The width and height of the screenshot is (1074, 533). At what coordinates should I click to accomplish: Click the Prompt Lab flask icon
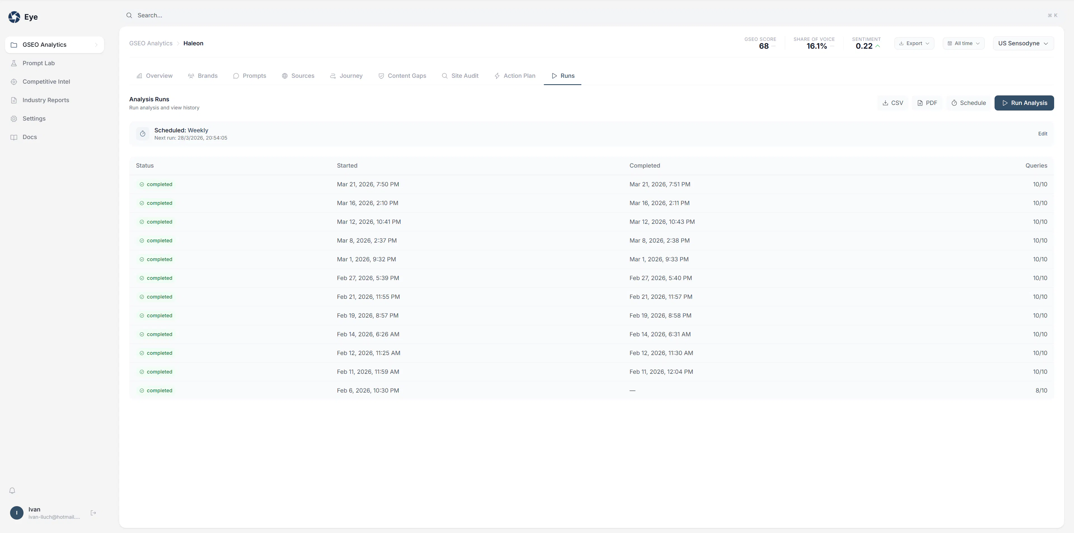click(14, 64)
